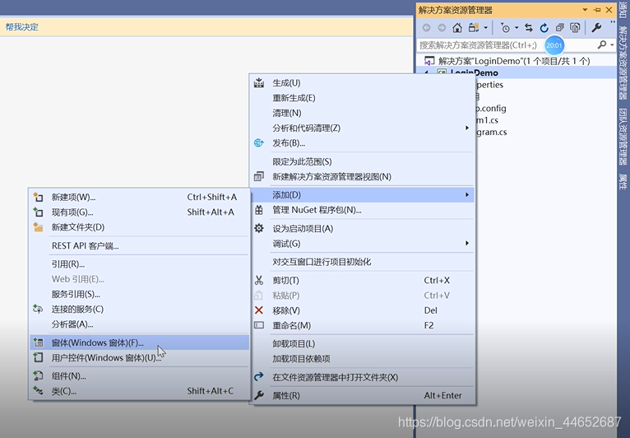This screenshot has width=630, height=438.
Task: Click the wrench Properties icon in toolbar
Action: (x=596, y=28)
